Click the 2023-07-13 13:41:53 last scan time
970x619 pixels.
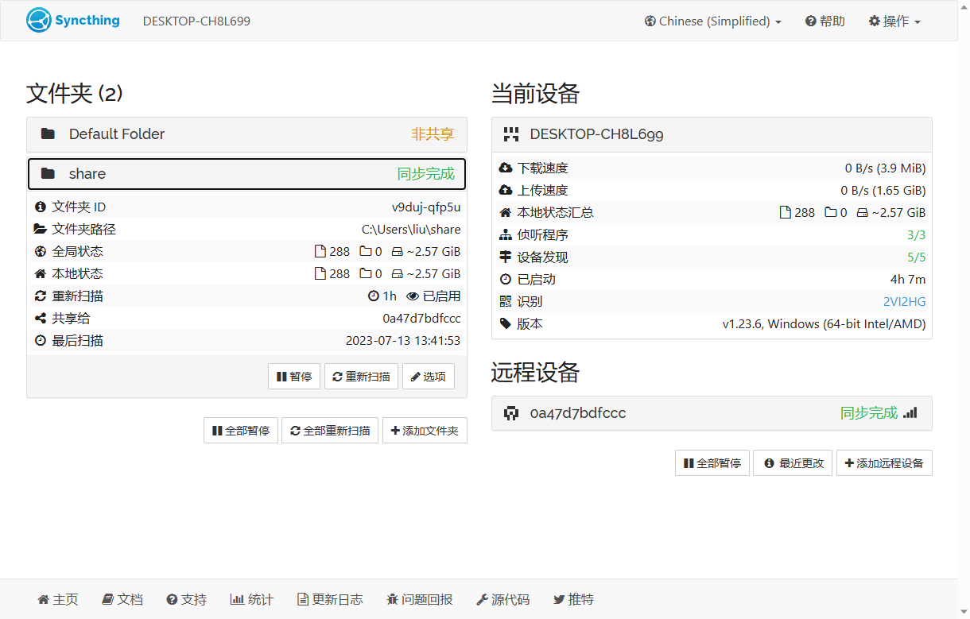click(x=403, y=341)
